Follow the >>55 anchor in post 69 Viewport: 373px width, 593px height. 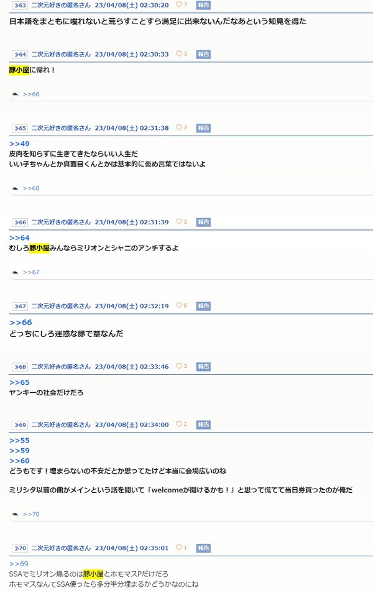click(x=19, y=441)
